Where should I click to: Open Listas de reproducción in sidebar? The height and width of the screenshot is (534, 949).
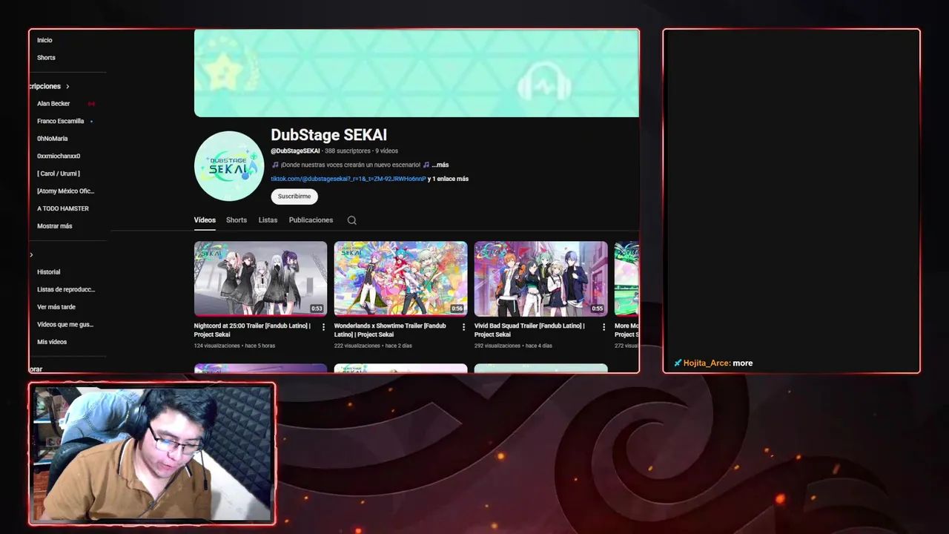pyautogui.click(x=66, y=290)
